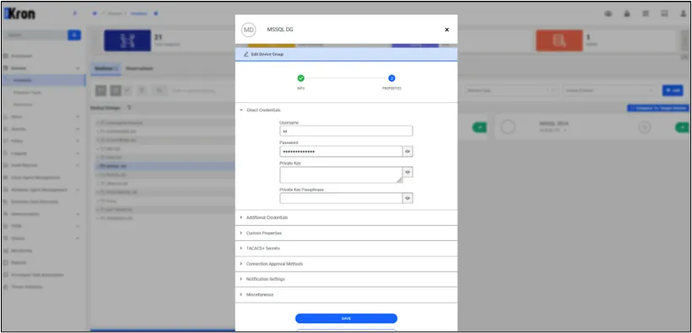
Task: Click the Private Key text area
Action: click(x=341, y=175)
